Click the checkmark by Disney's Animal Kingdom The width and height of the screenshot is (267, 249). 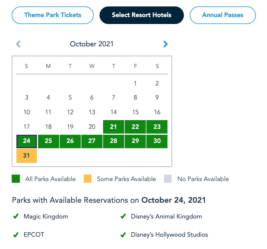123,217
